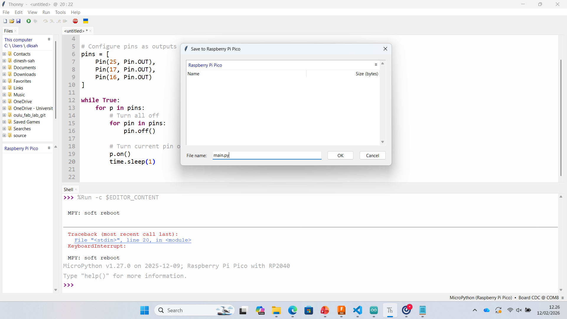Expand the Downloads folder tree node
The image size is (567, 319).
point(4,74)
